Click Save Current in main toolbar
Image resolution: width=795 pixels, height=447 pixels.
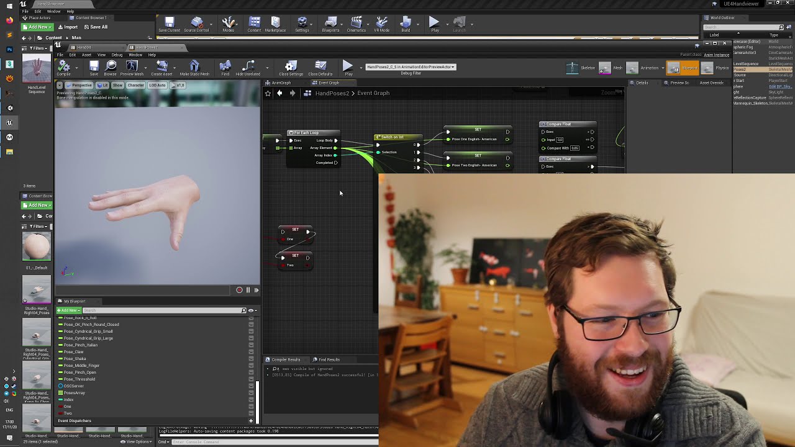(x=169, y=24)
